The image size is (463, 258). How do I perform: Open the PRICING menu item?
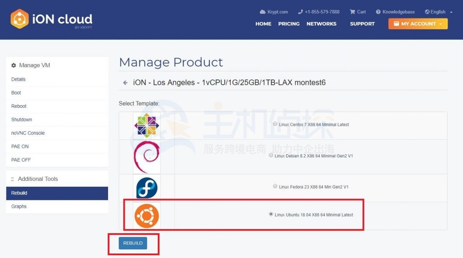click(x=289, y=24)
